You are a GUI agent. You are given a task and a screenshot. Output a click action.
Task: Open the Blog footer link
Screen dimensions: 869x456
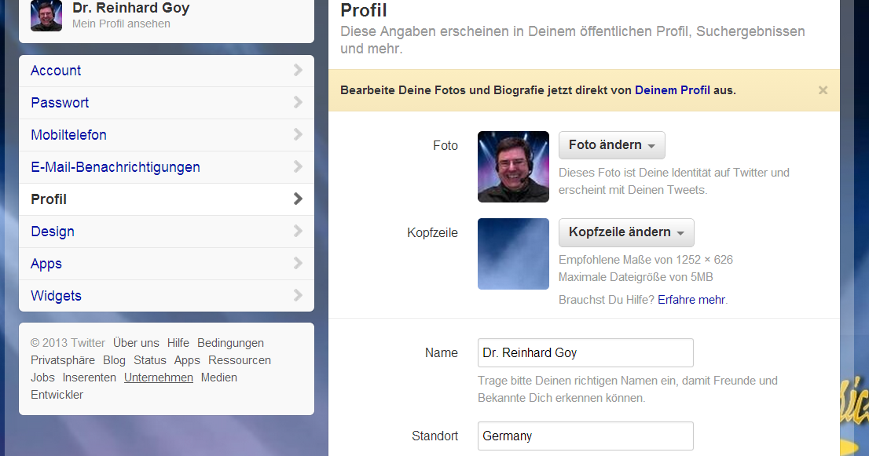pyautogui.click(x=114, y=360)
